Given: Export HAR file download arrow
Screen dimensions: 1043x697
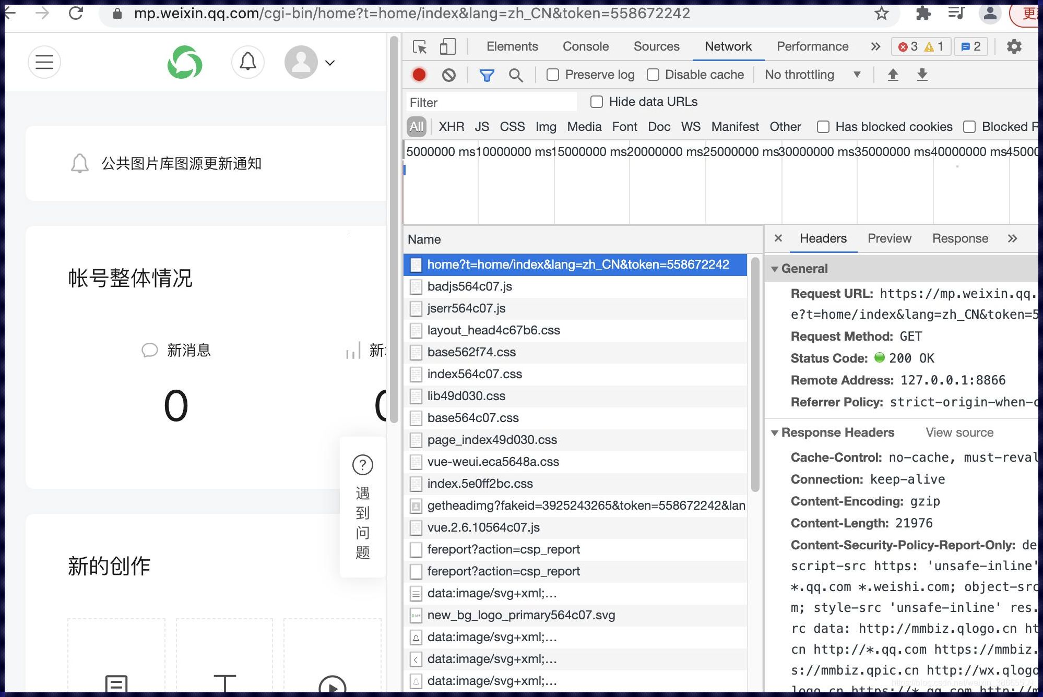Looking at the screenshot, I should point(922,75).
